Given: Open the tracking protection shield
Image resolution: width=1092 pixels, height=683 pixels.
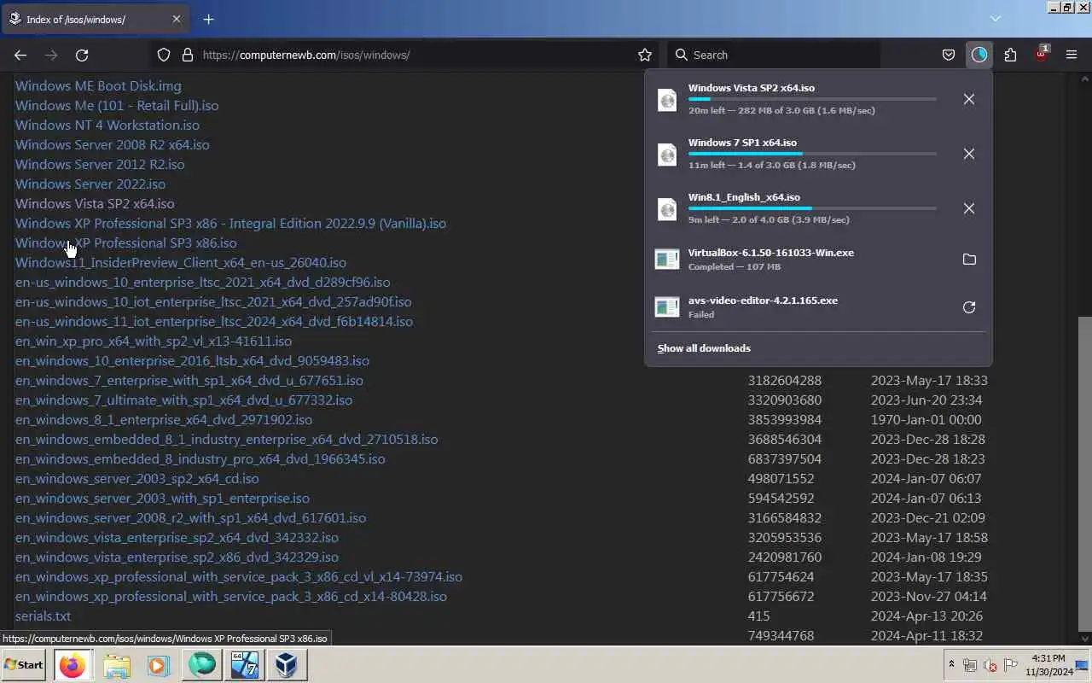Looking at the screenshot, I should [164, 55].
